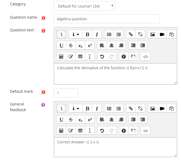
Task: Open paragraph styles dropdown in Question text editor
Action: [x=75, y=34]
